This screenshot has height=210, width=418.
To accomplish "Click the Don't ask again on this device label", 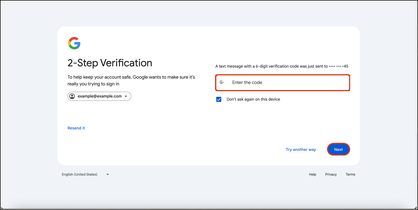I will pyautogui.click(x=253, y=99).
